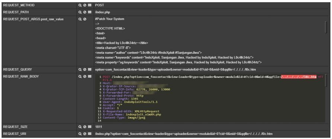Click the '#Patch Your System' line
332x139 pixels.
coord(110,19)
